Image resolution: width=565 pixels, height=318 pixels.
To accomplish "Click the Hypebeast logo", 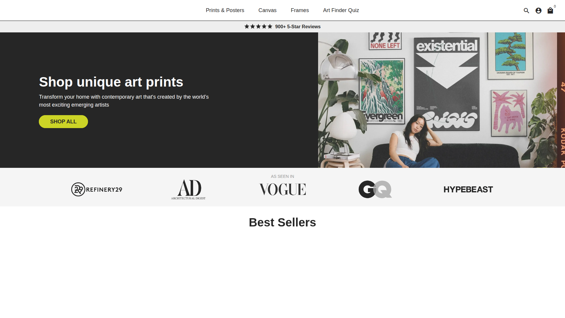I will (468, 189).
